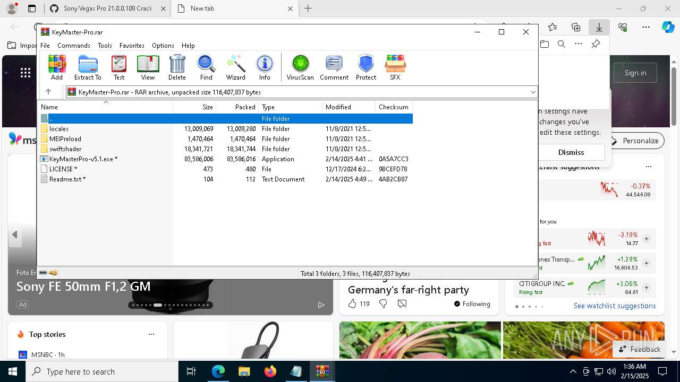Open watchlist more options ellipsis
This screenshot has width=680, height=382.
pyautogui.click(x=648, y=167)
